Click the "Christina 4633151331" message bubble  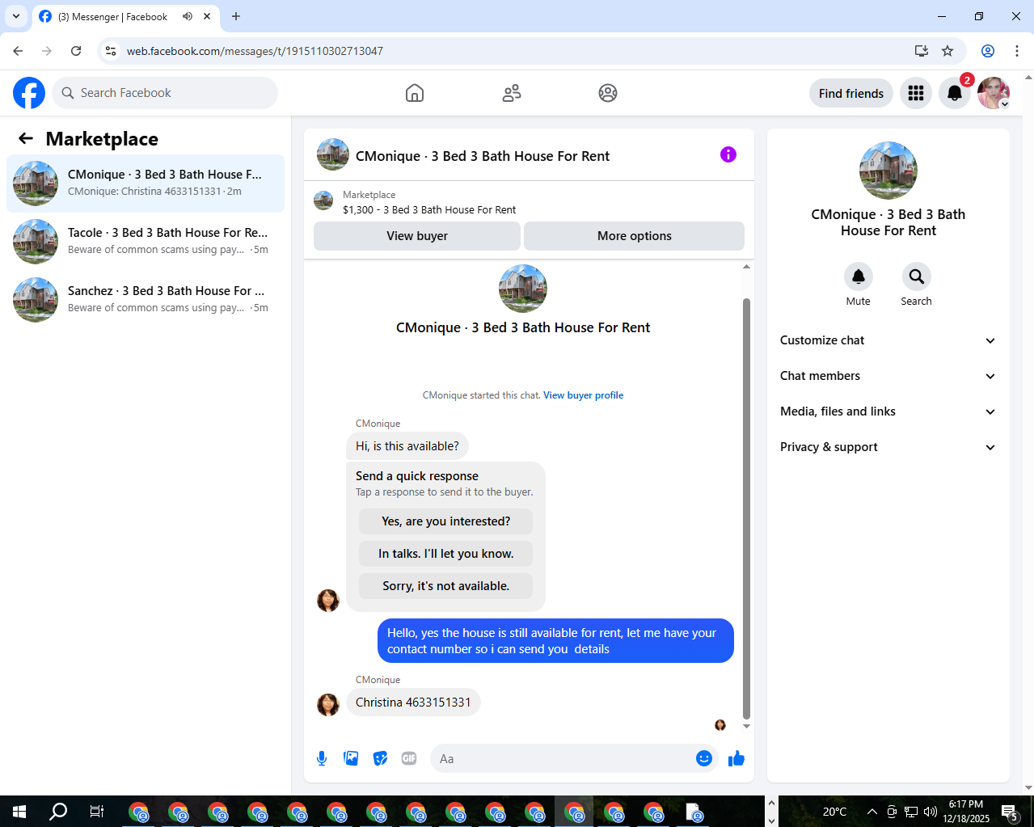(x=413, y=703)
